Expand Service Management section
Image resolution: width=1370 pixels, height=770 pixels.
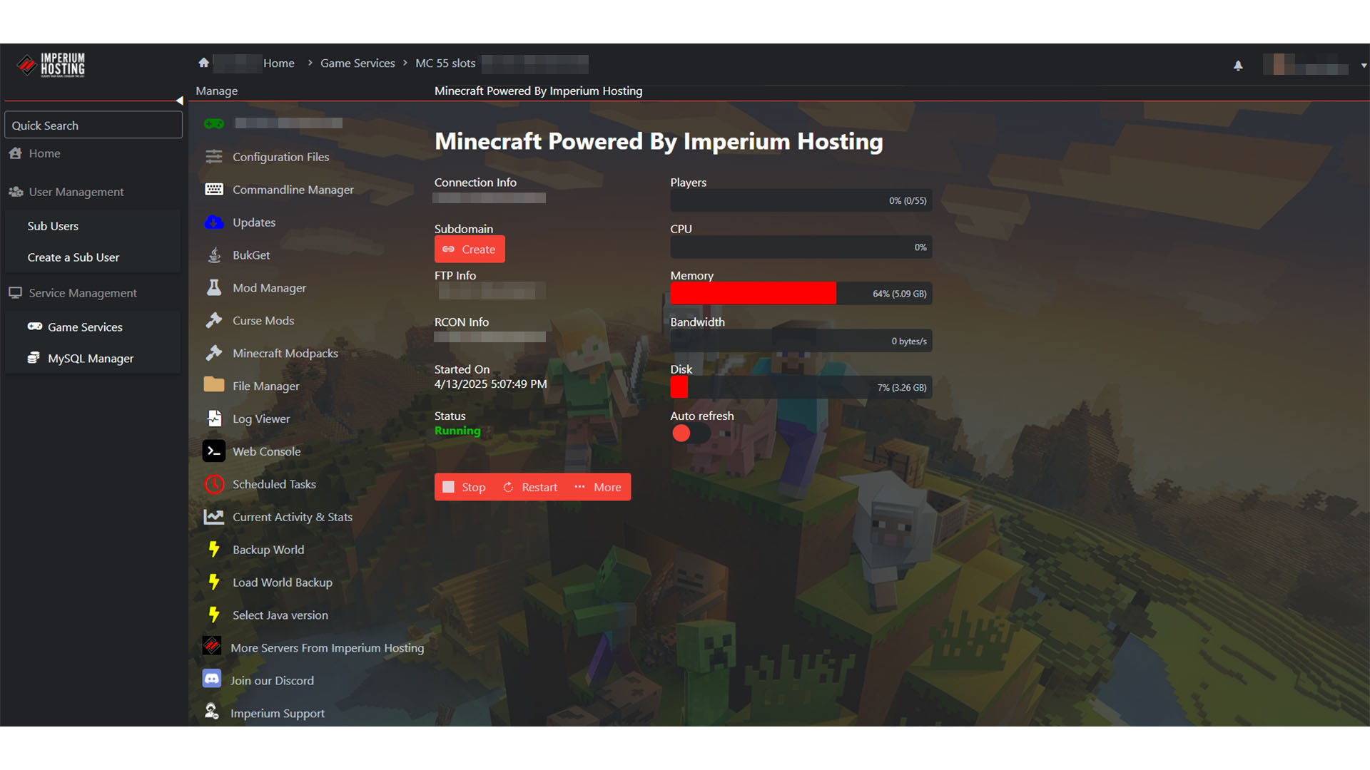click(83, 293)
